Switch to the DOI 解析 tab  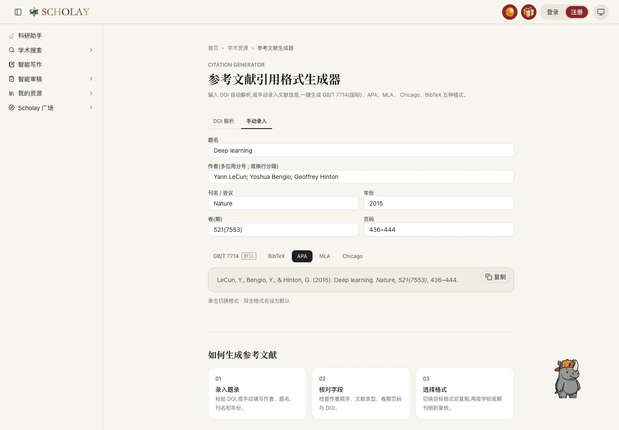point(224,121)
